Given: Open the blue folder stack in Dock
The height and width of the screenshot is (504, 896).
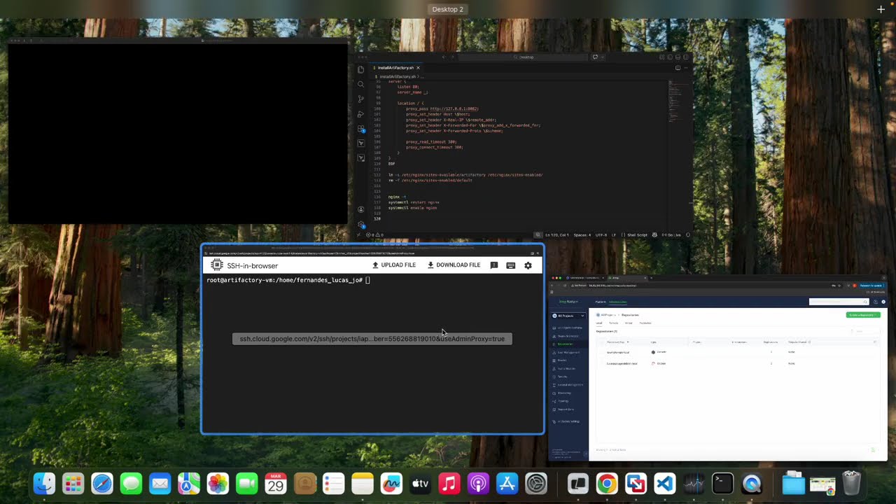Looking at the screenshot, I should (793, 484).
